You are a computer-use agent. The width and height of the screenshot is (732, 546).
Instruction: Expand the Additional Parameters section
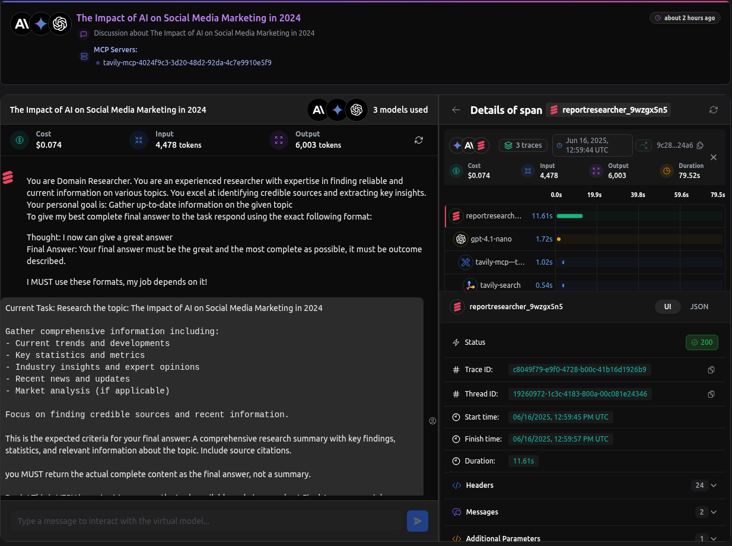click(x=714, y=539)
